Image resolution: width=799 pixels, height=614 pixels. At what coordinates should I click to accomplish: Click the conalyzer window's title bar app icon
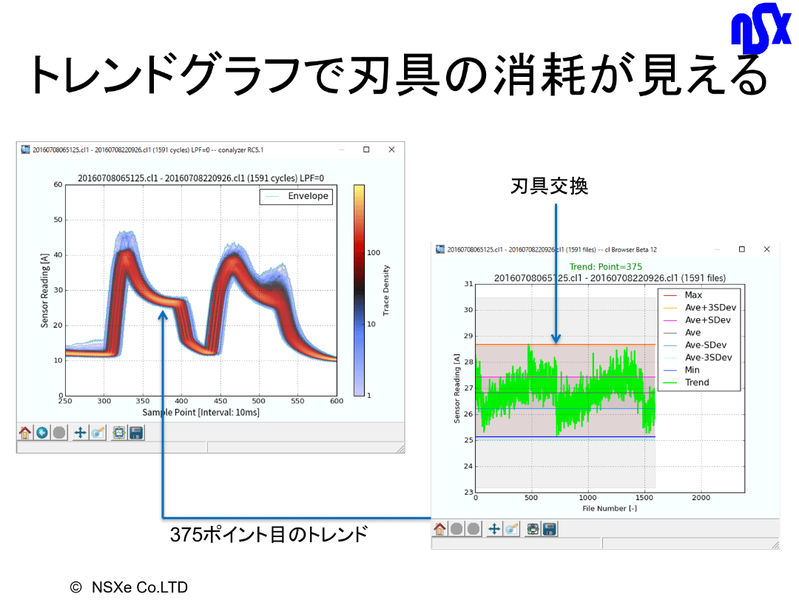pyautogui.click(x=25, y=150)
